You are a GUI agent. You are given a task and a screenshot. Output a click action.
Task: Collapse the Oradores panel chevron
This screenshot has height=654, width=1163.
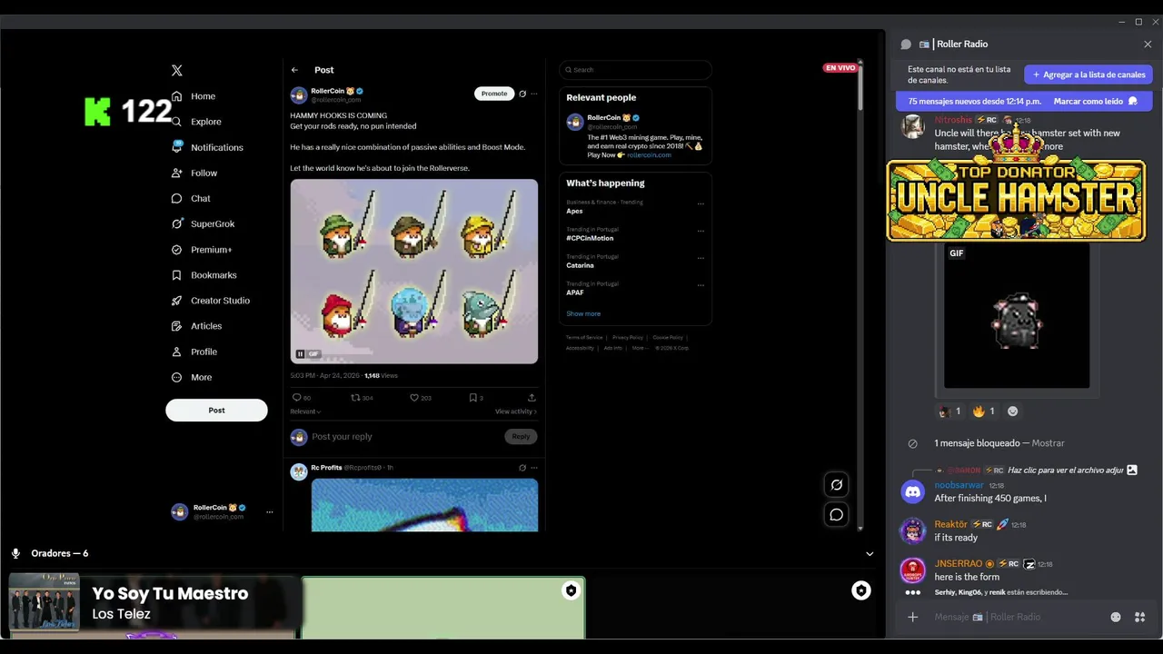coord(870,554)
